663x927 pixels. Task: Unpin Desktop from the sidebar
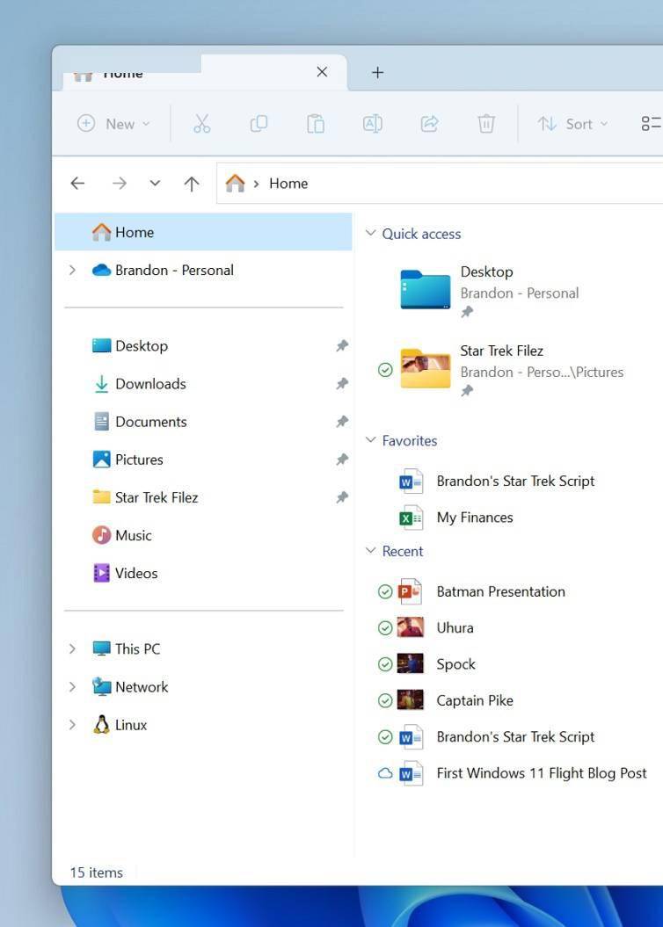click(342, 346)
